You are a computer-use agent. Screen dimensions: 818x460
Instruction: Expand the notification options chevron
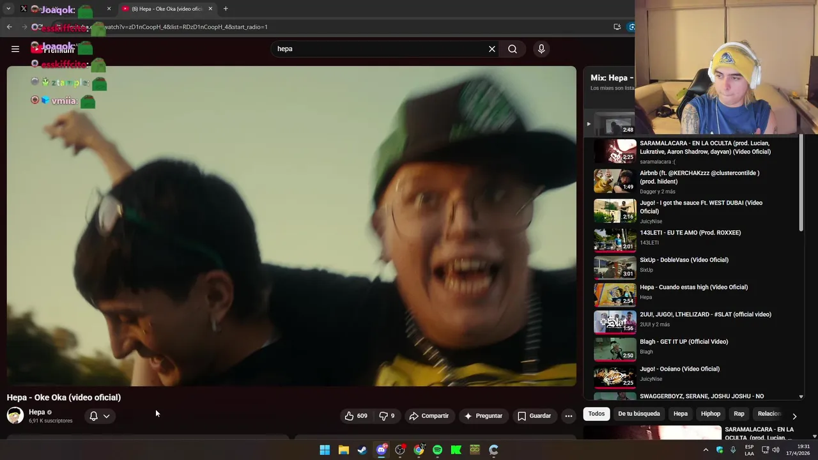point(106,416)
